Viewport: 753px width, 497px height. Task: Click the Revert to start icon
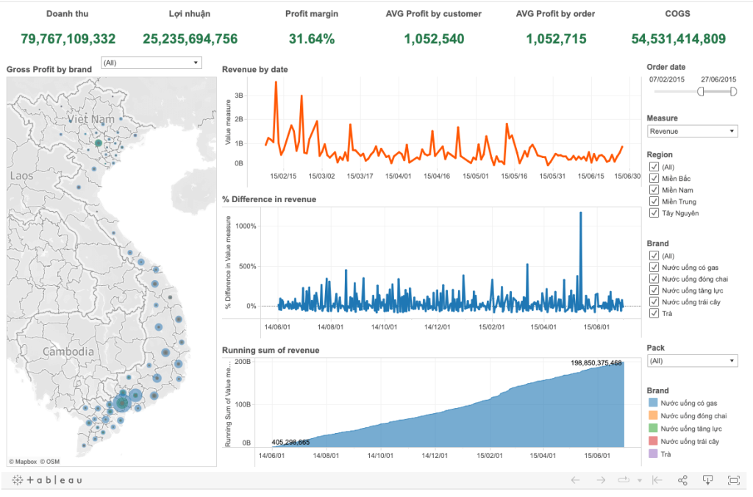point(657,479)
